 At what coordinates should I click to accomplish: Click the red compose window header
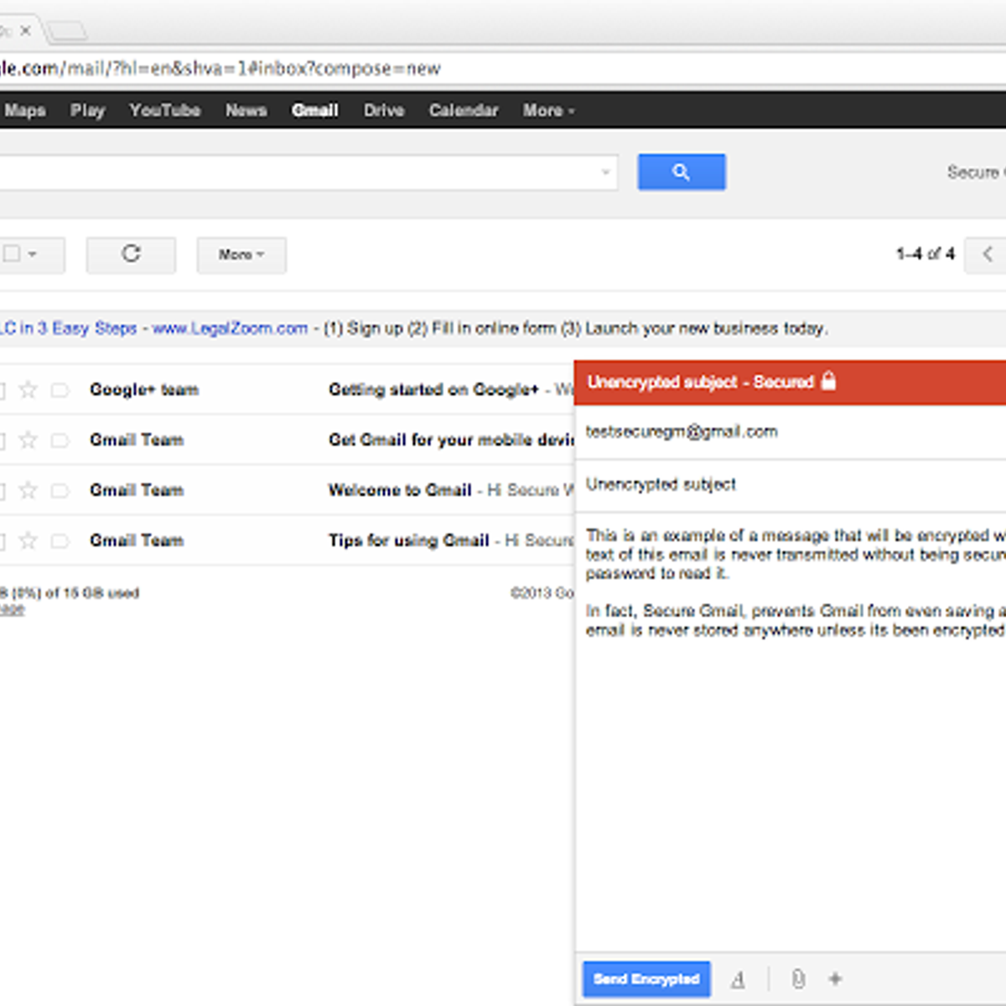[791, 382]
